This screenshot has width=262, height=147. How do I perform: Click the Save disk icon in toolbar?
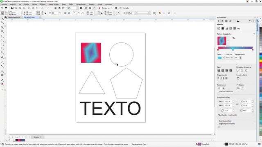[x=12, y=8]
